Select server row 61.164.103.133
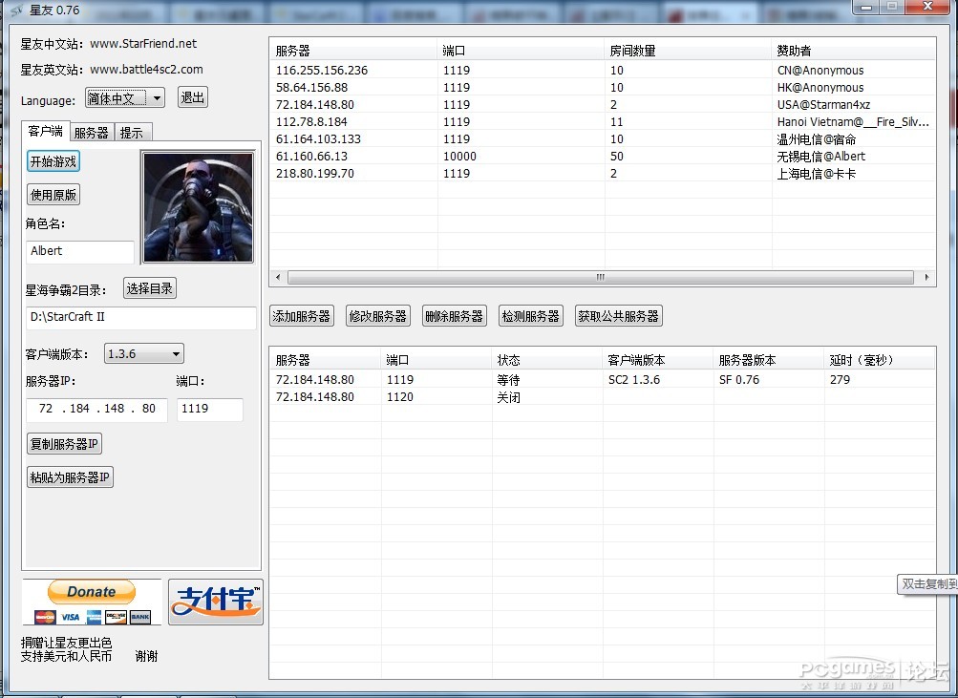958x698 pixels. pos(603,138)
